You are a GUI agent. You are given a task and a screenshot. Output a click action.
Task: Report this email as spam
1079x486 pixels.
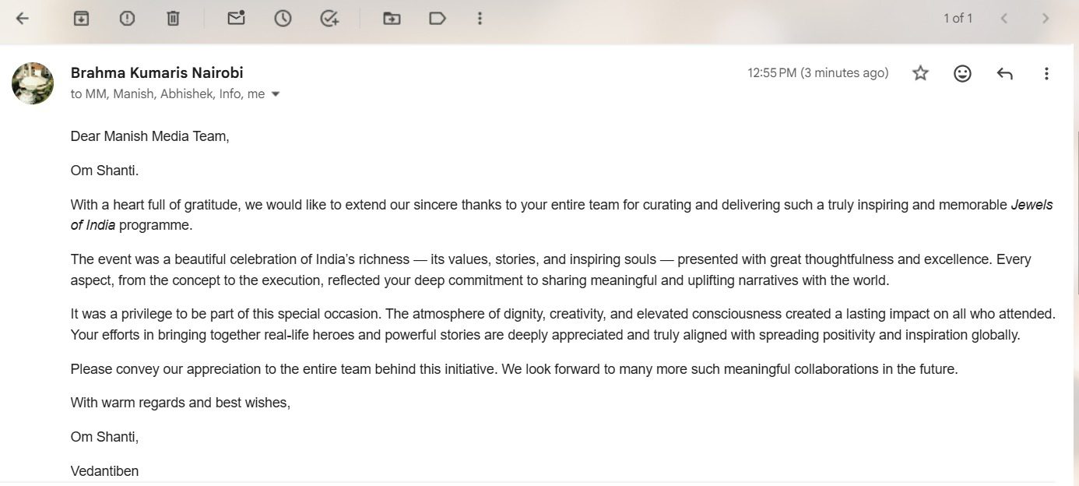[127, 18]
